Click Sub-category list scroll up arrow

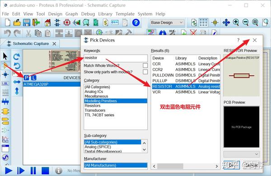tap(145, 143)
